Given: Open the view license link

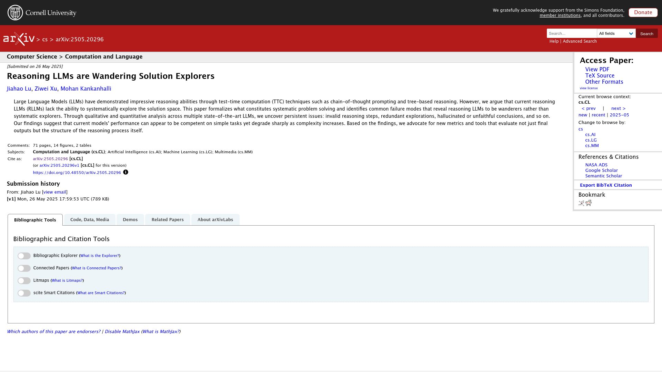Looking at the screenshot, I should [589, 88].
